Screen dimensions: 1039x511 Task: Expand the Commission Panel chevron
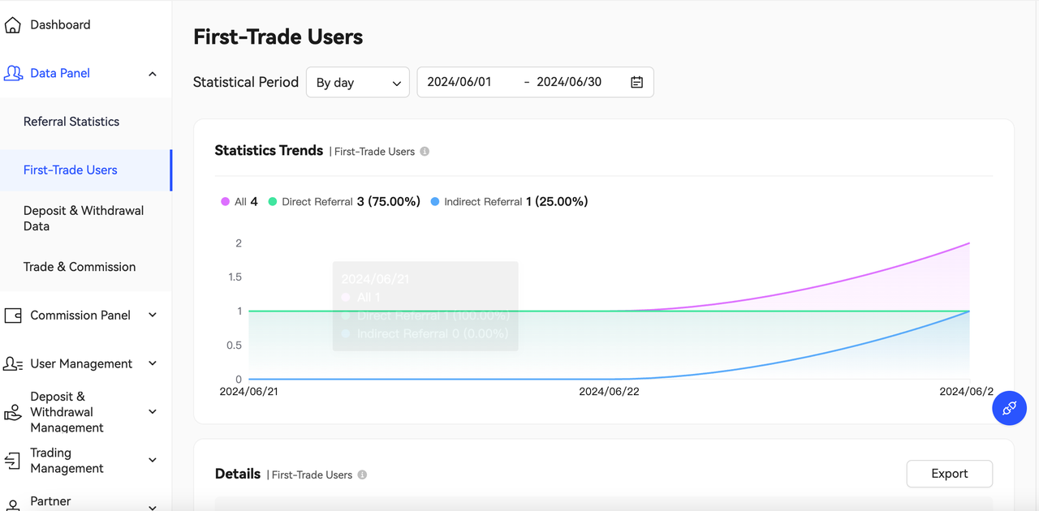coord(153,316)
